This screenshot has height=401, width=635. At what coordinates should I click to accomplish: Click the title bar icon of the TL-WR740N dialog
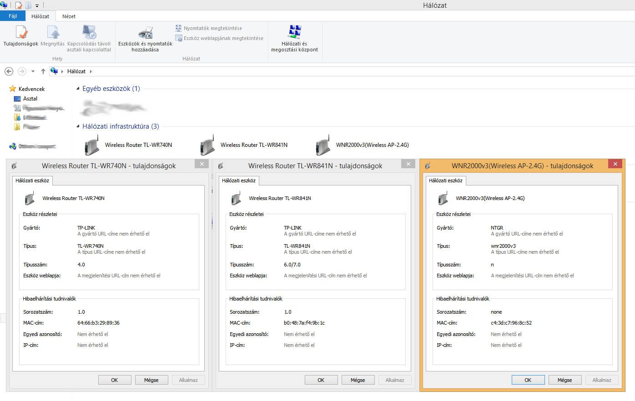coord(14,166)
